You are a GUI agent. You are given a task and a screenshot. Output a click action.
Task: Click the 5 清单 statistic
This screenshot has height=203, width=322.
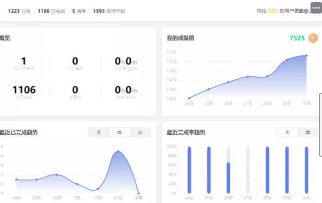coord(79,11)
